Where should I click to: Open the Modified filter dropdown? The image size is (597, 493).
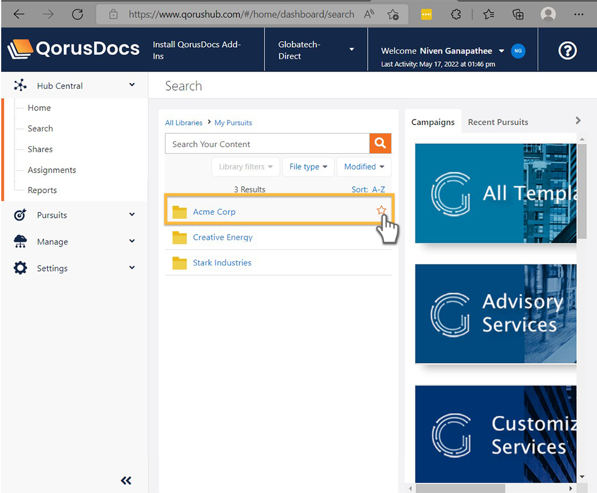point(364,167)
